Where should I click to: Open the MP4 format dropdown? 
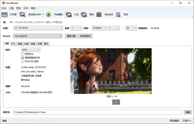[31, 50]
